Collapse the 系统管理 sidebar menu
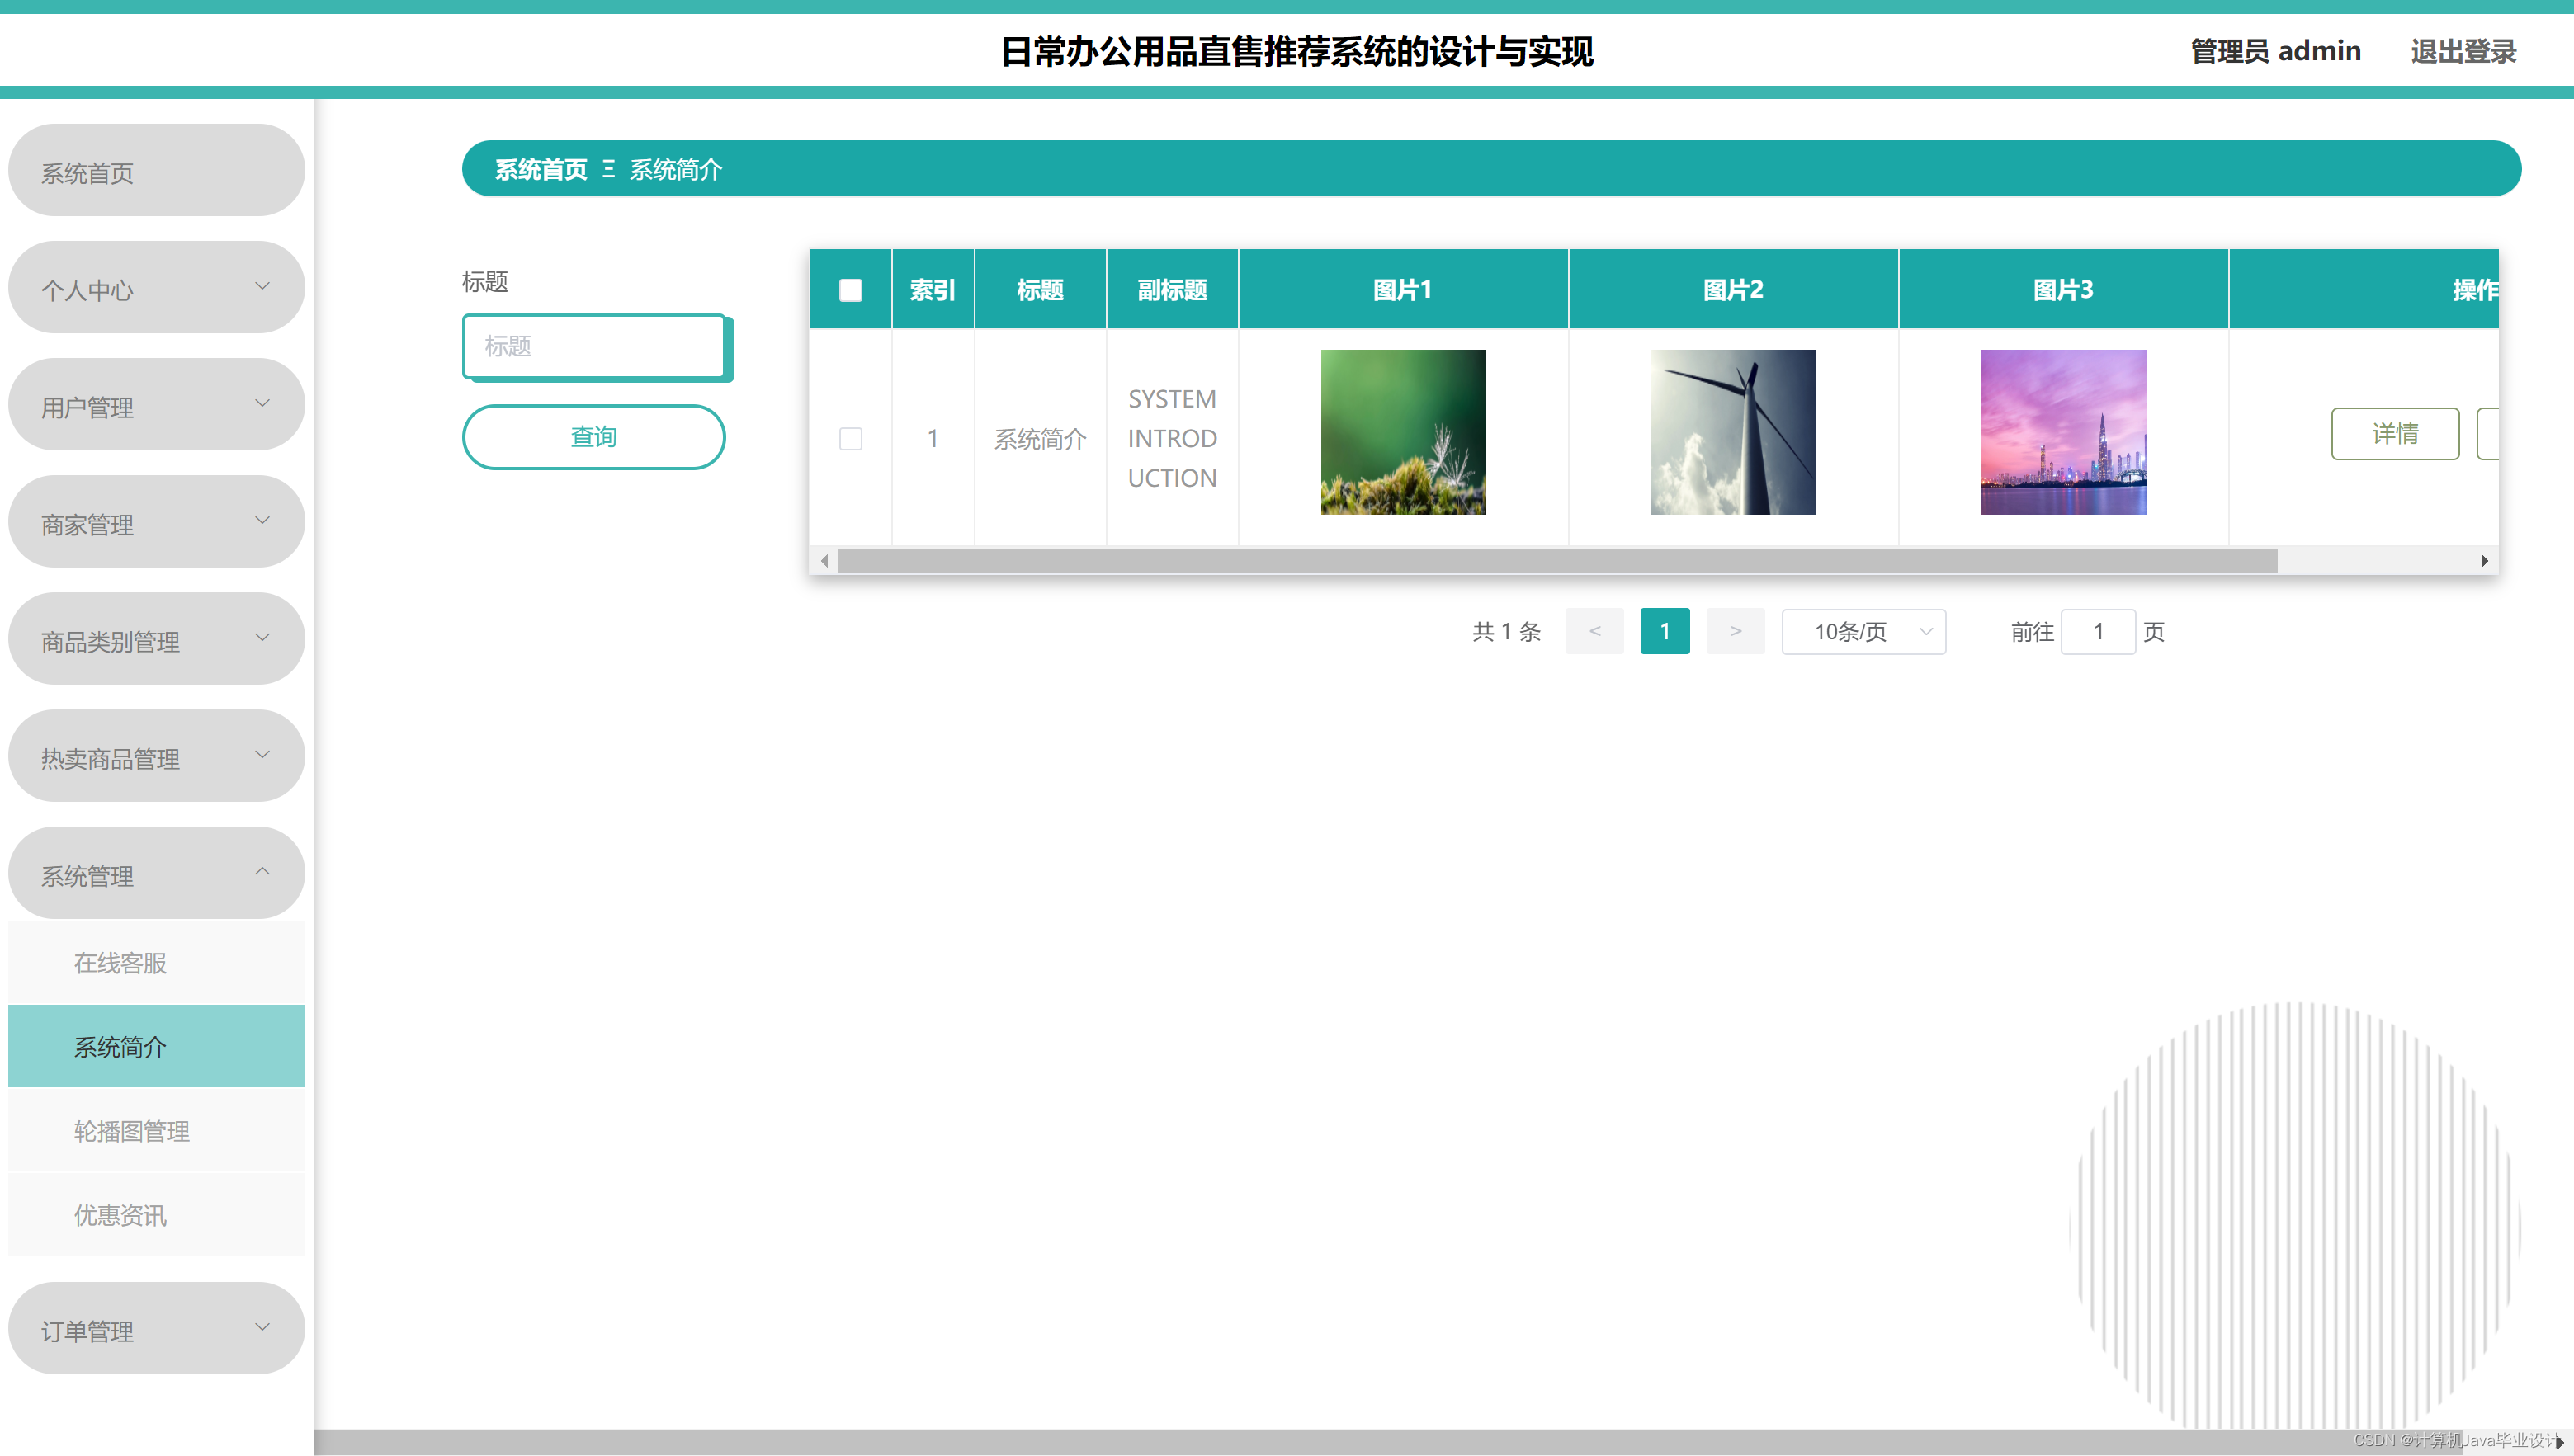2574x1456 pixels. coord(156,874)
